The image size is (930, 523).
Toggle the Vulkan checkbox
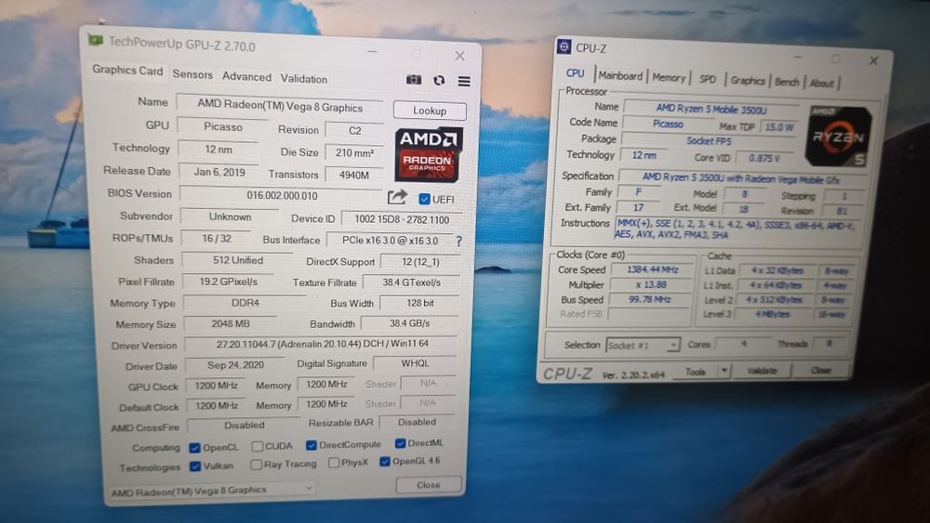194,466
